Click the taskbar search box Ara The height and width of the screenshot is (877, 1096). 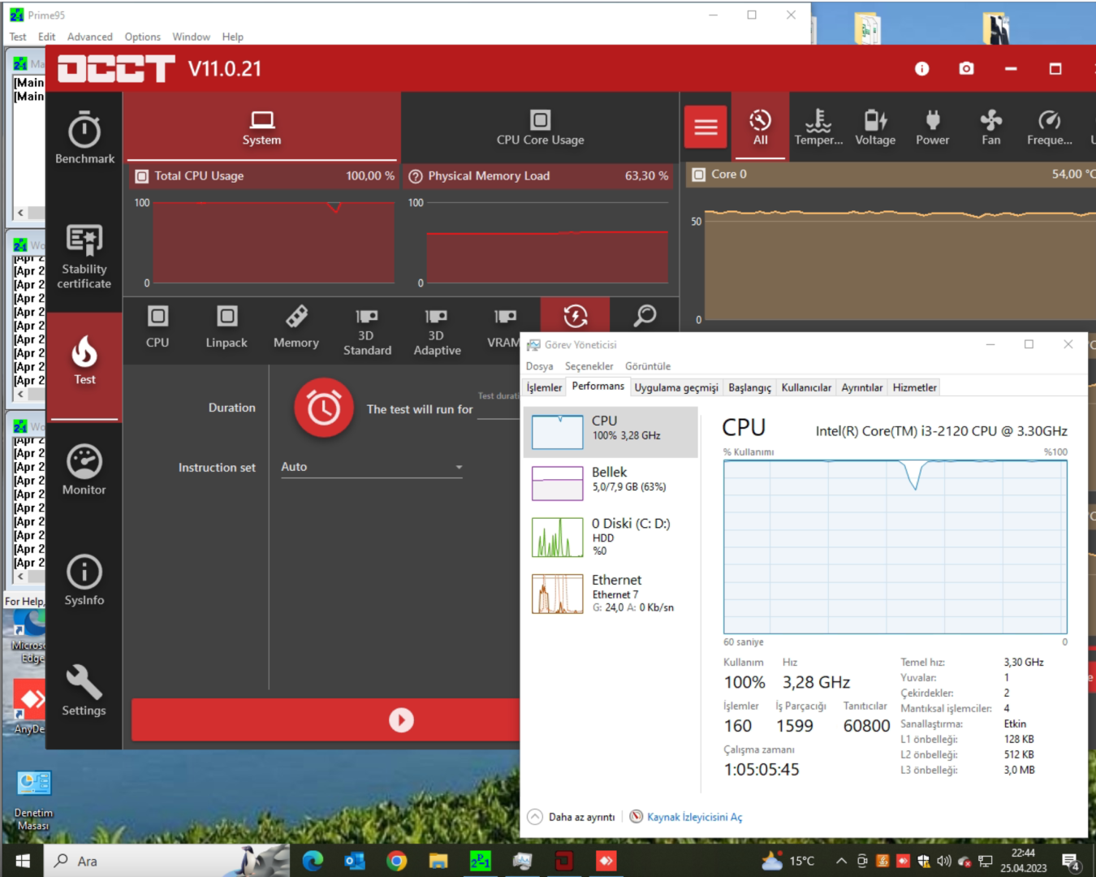pyautogui.click(x=166, y=861)
